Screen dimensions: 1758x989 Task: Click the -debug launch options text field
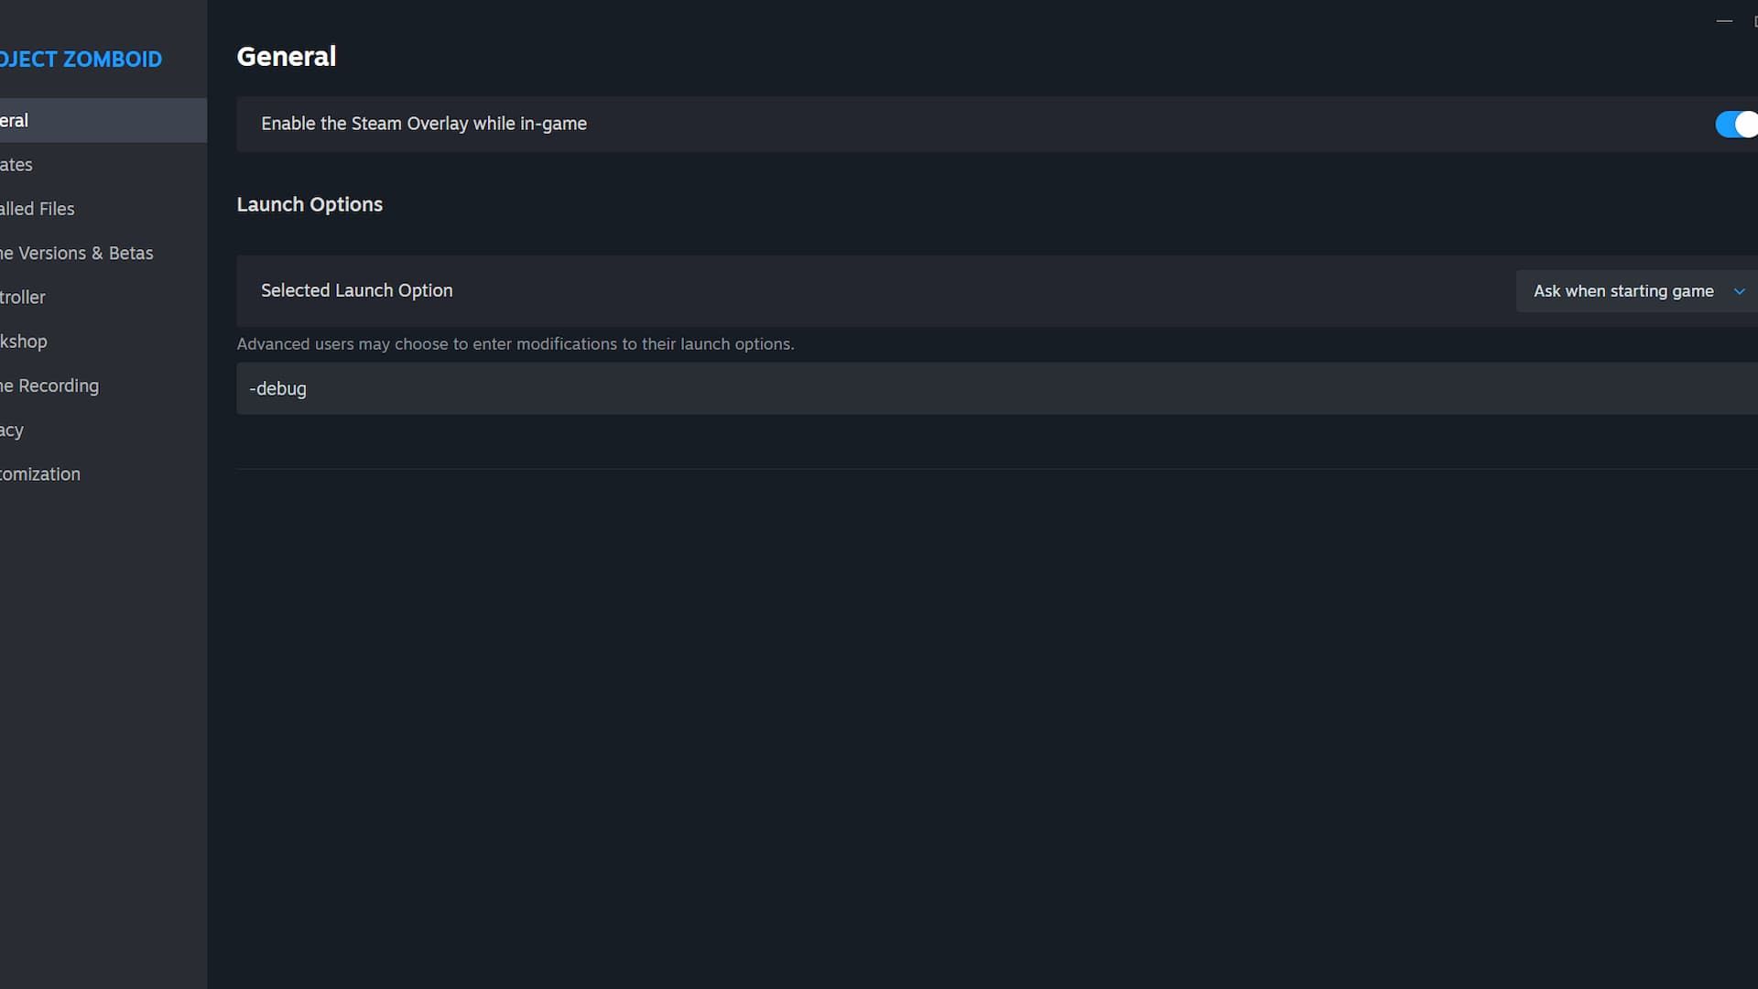(x=997, y=388)
